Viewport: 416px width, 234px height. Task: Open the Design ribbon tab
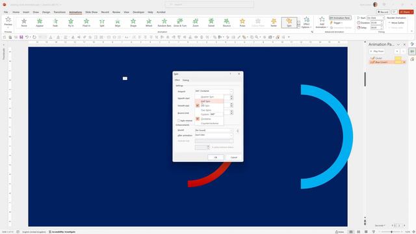tap(46, 12)
